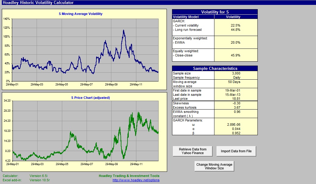Click the Exponentially weighted label
The width and height of the screenshot is (316, 184).
pyautogui.click(x=190, y=38)
